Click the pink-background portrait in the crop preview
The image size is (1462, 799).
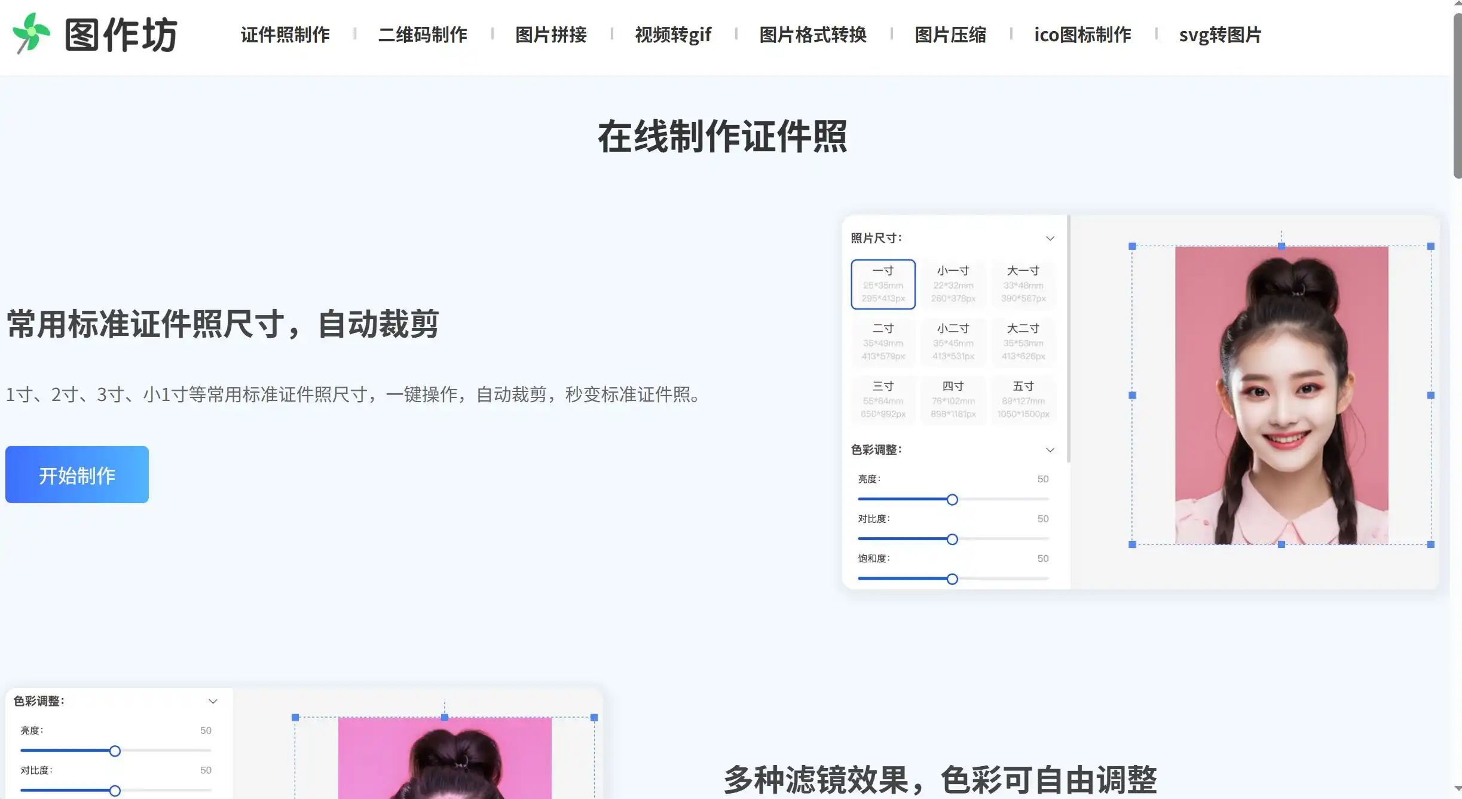click(x=1281, y=395)
